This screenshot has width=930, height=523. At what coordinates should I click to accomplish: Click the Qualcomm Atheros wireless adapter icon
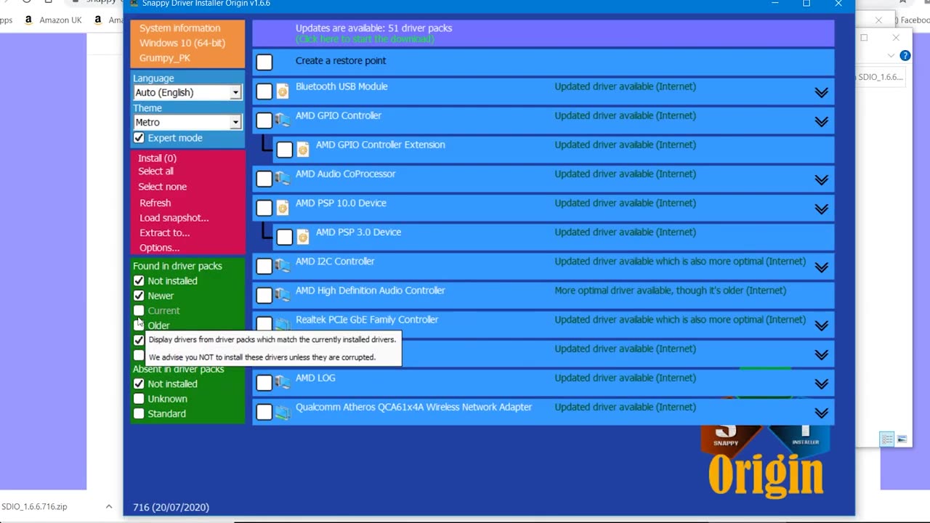pos(283,412)
